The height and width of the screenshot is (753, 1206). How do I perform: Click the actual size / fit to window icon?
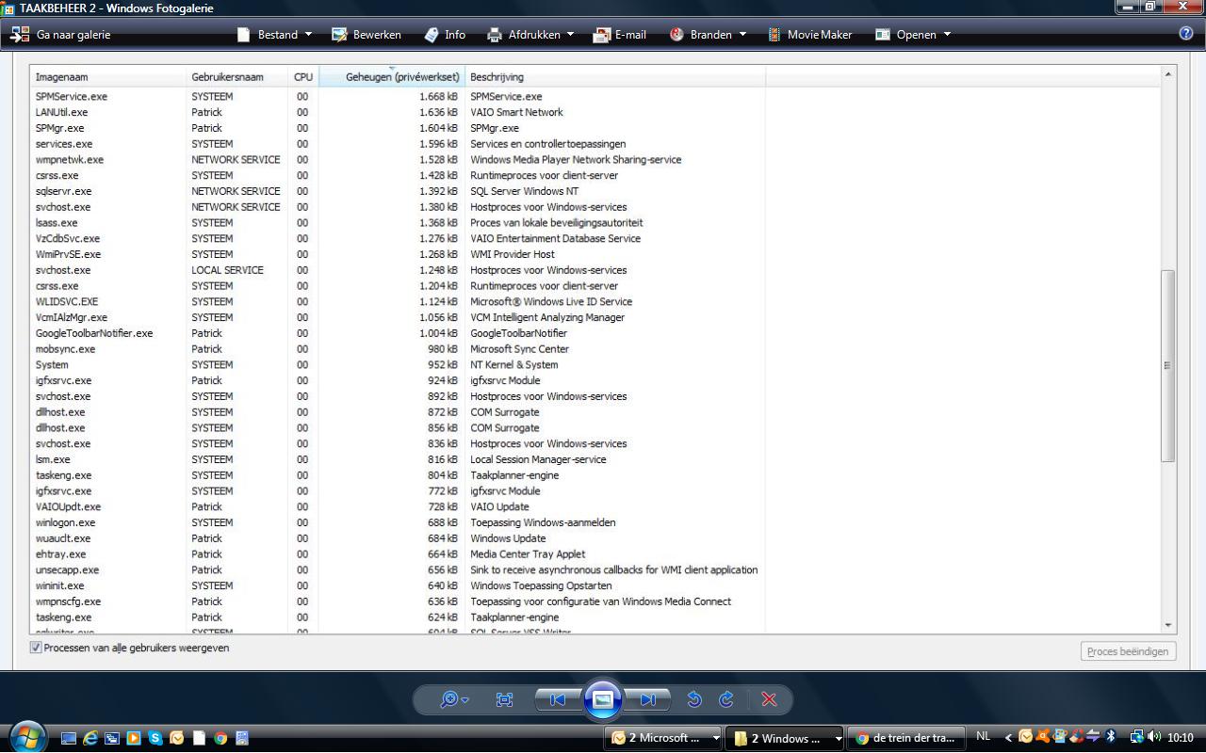coord(504,699)
